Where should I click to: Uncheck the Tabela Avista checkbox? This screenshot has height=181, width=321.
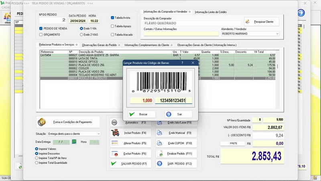pos(113,18)
